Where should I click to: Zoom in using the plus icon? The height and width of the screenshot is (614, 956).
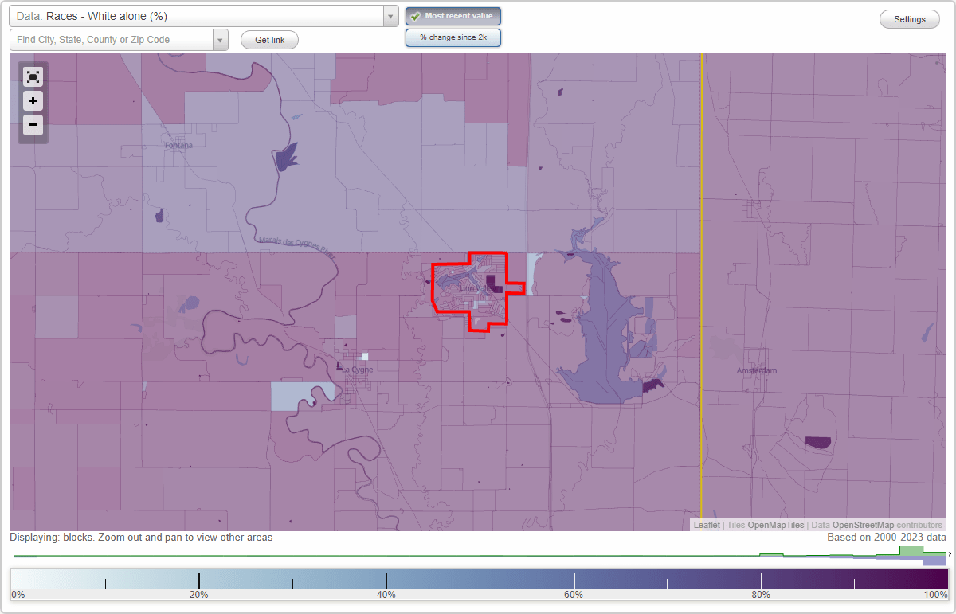coord(33,100)
